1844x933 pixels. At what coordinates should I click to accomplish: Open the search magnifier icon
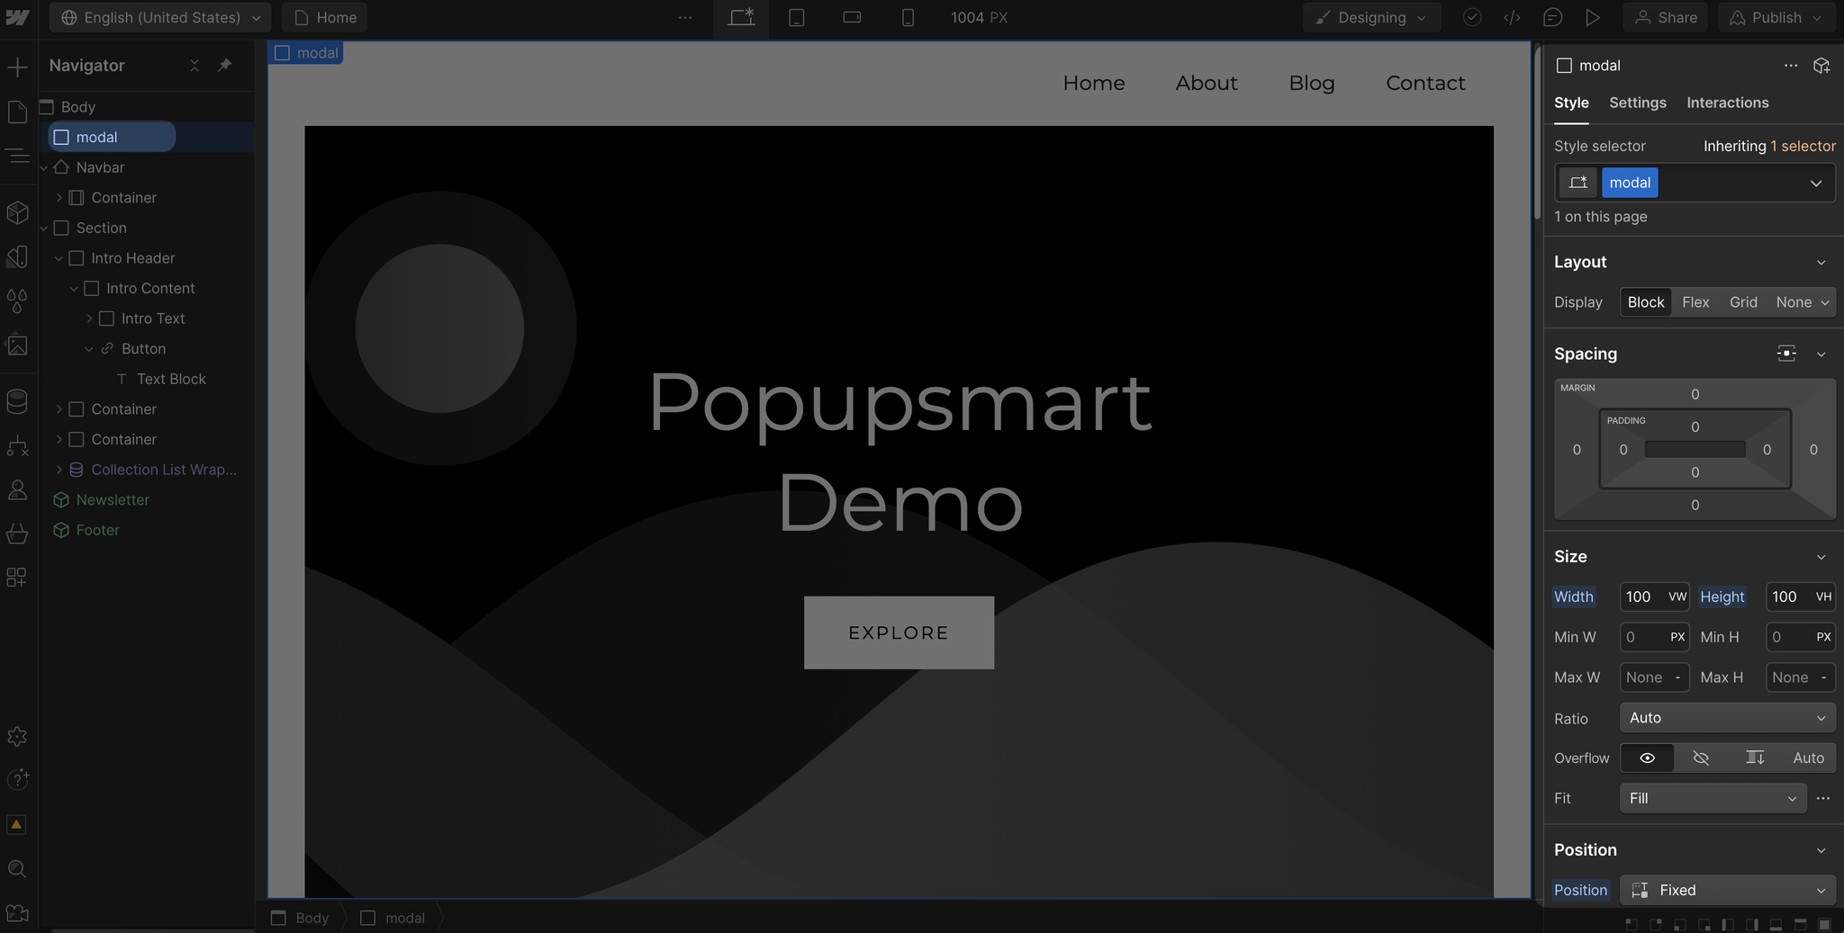[x=17, y=869]
